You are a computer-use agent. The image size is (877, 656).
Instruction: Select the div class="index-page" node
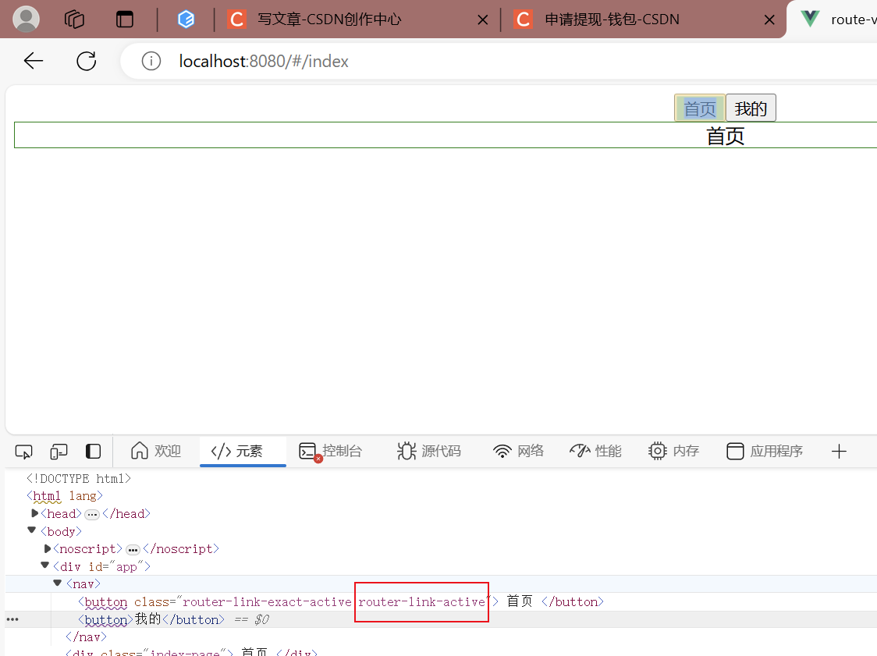pos(191,652)
